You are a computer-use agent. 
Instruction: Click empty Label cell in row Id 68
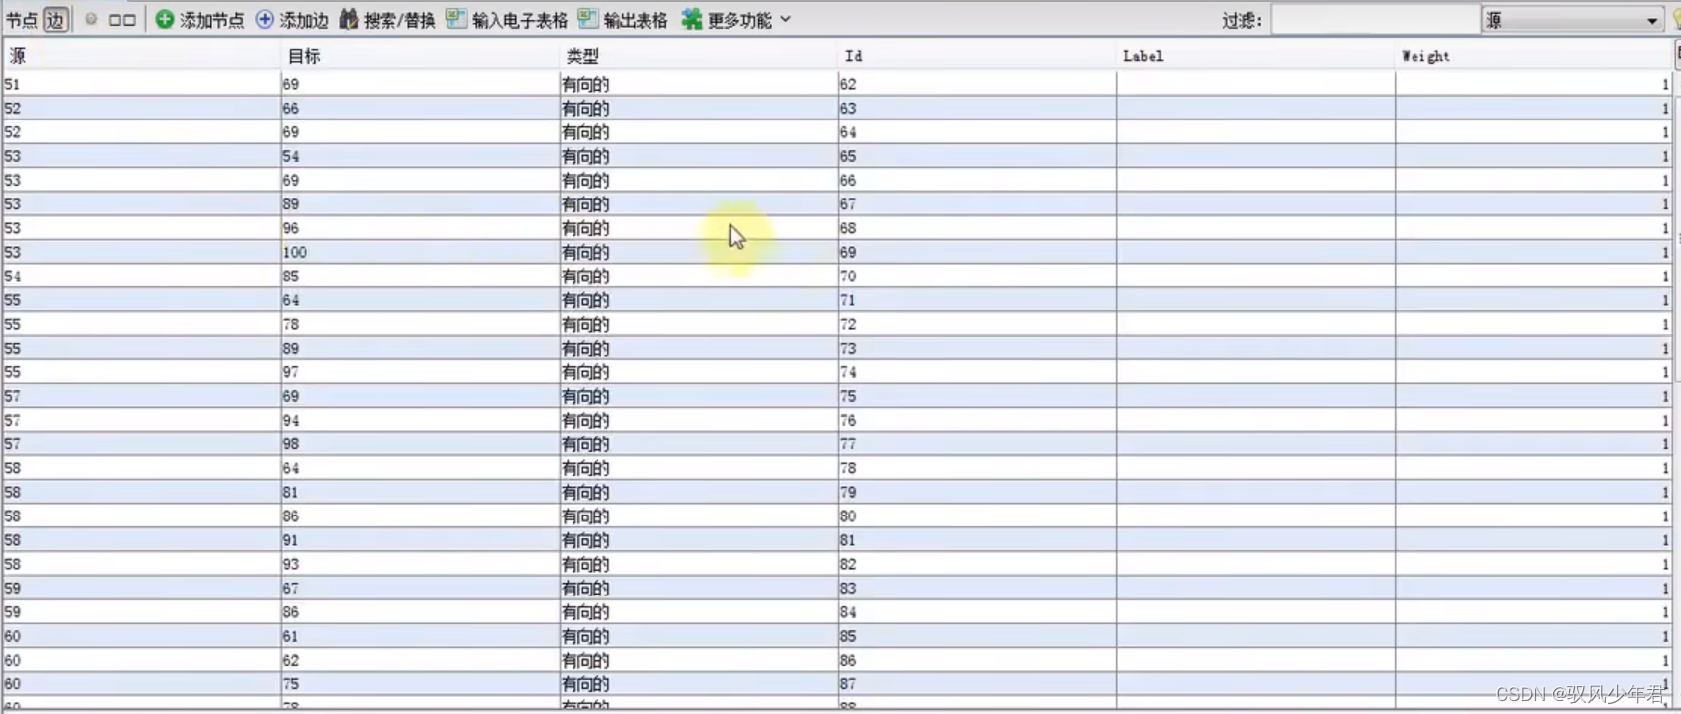[1256, 228]
